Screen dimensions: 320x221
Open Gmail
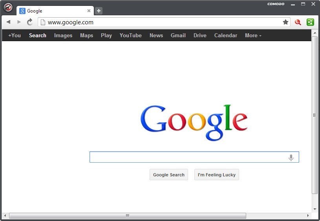(x=178, y=35)
